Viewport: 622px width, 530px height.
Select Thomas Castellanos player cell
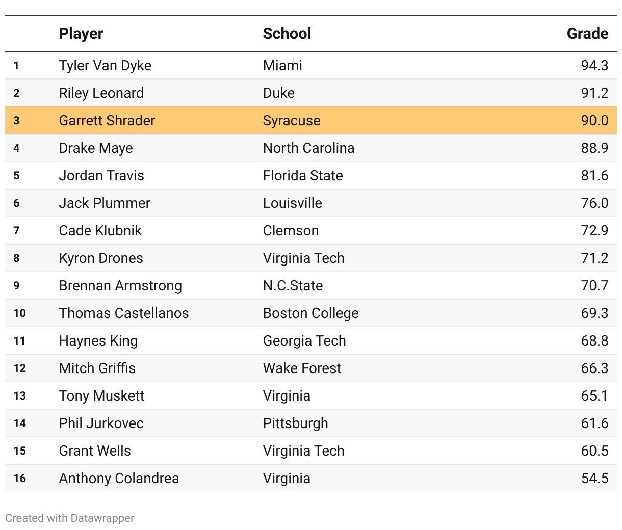pyautogui.click(x=124, y=313)
